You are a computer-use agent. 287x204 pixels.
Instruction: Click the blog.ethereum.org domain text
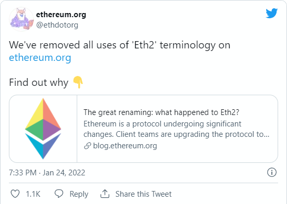click(125, 146)
